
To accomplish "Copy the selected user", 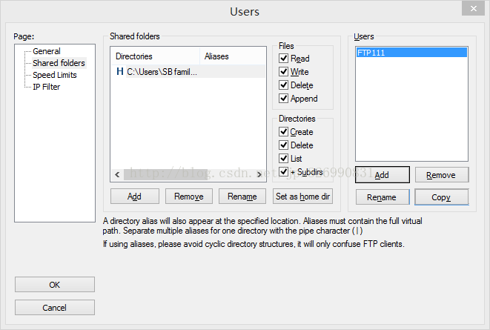I will [x=442, y=197].
